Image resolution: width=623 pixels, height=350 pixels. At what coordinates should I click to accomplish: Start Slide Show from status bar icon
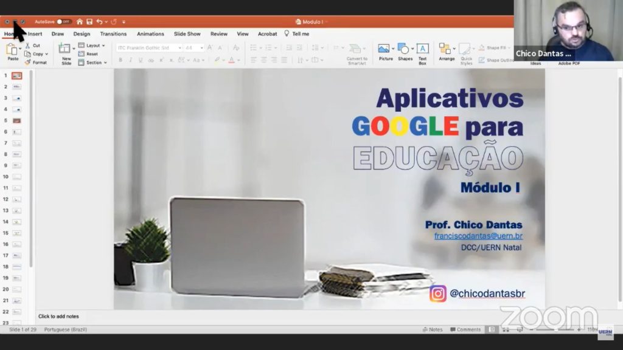[520, 329]
